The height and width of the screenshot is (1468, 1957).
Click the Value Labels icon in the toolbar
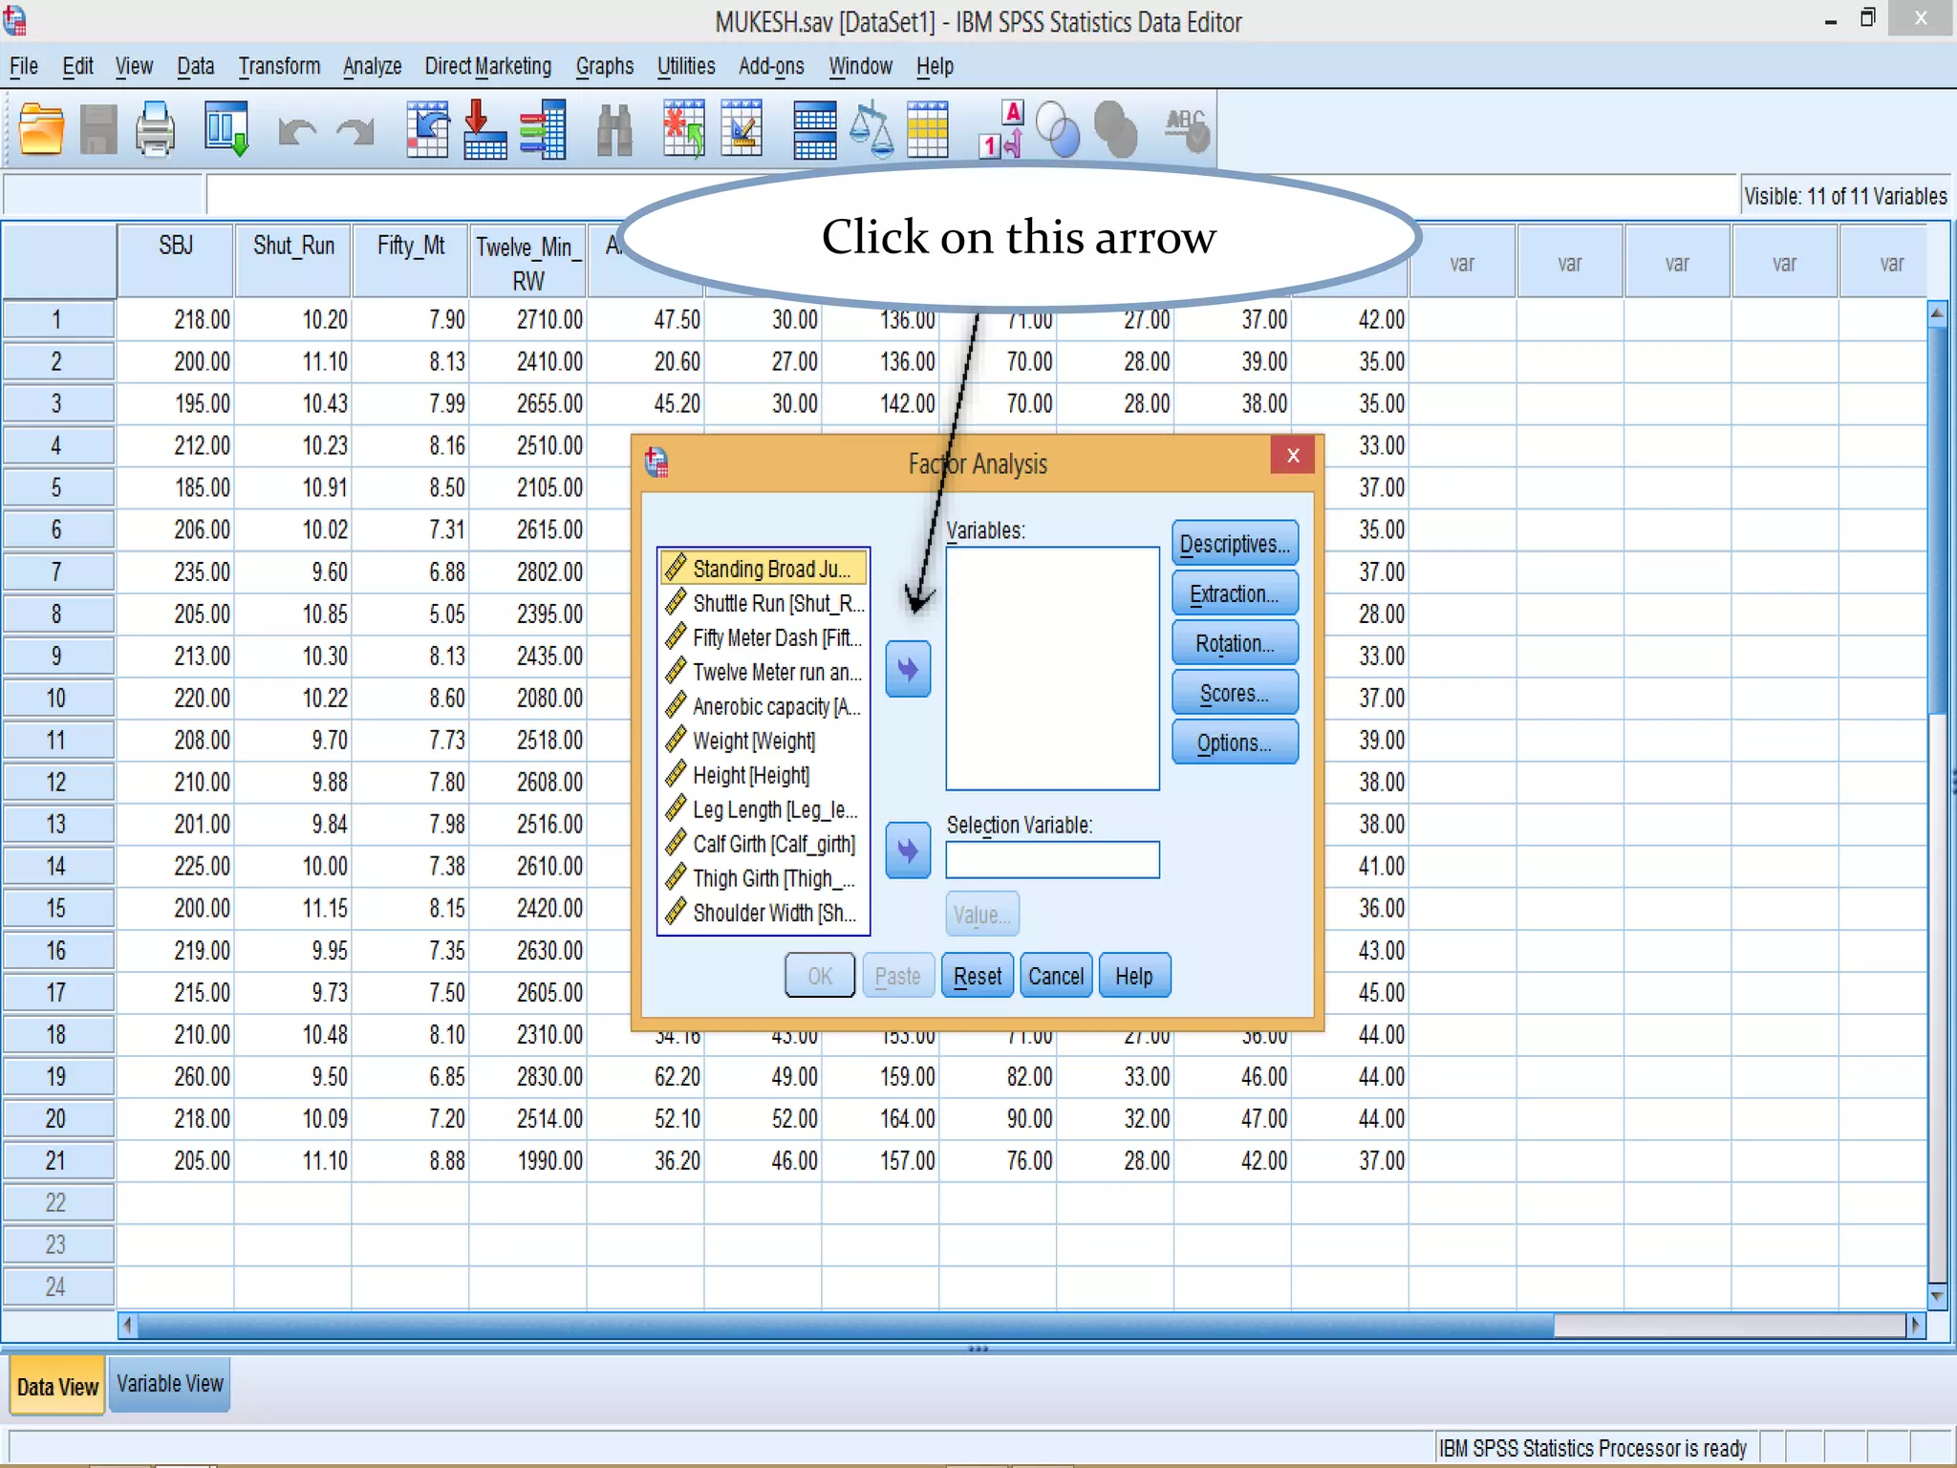tap(1001, 130)
